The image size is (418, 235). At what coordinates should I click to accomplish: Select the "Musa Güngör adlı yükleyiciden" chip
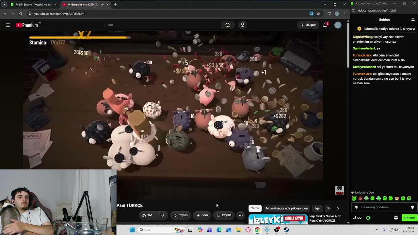pos(287,208)
